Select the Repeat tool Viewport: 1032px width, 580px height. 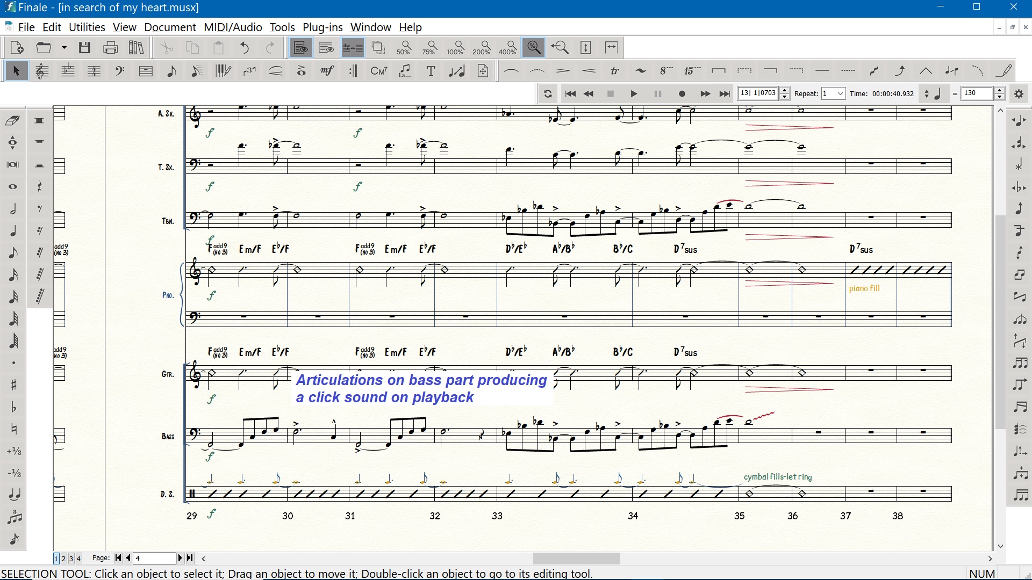[x=353, y=71]
